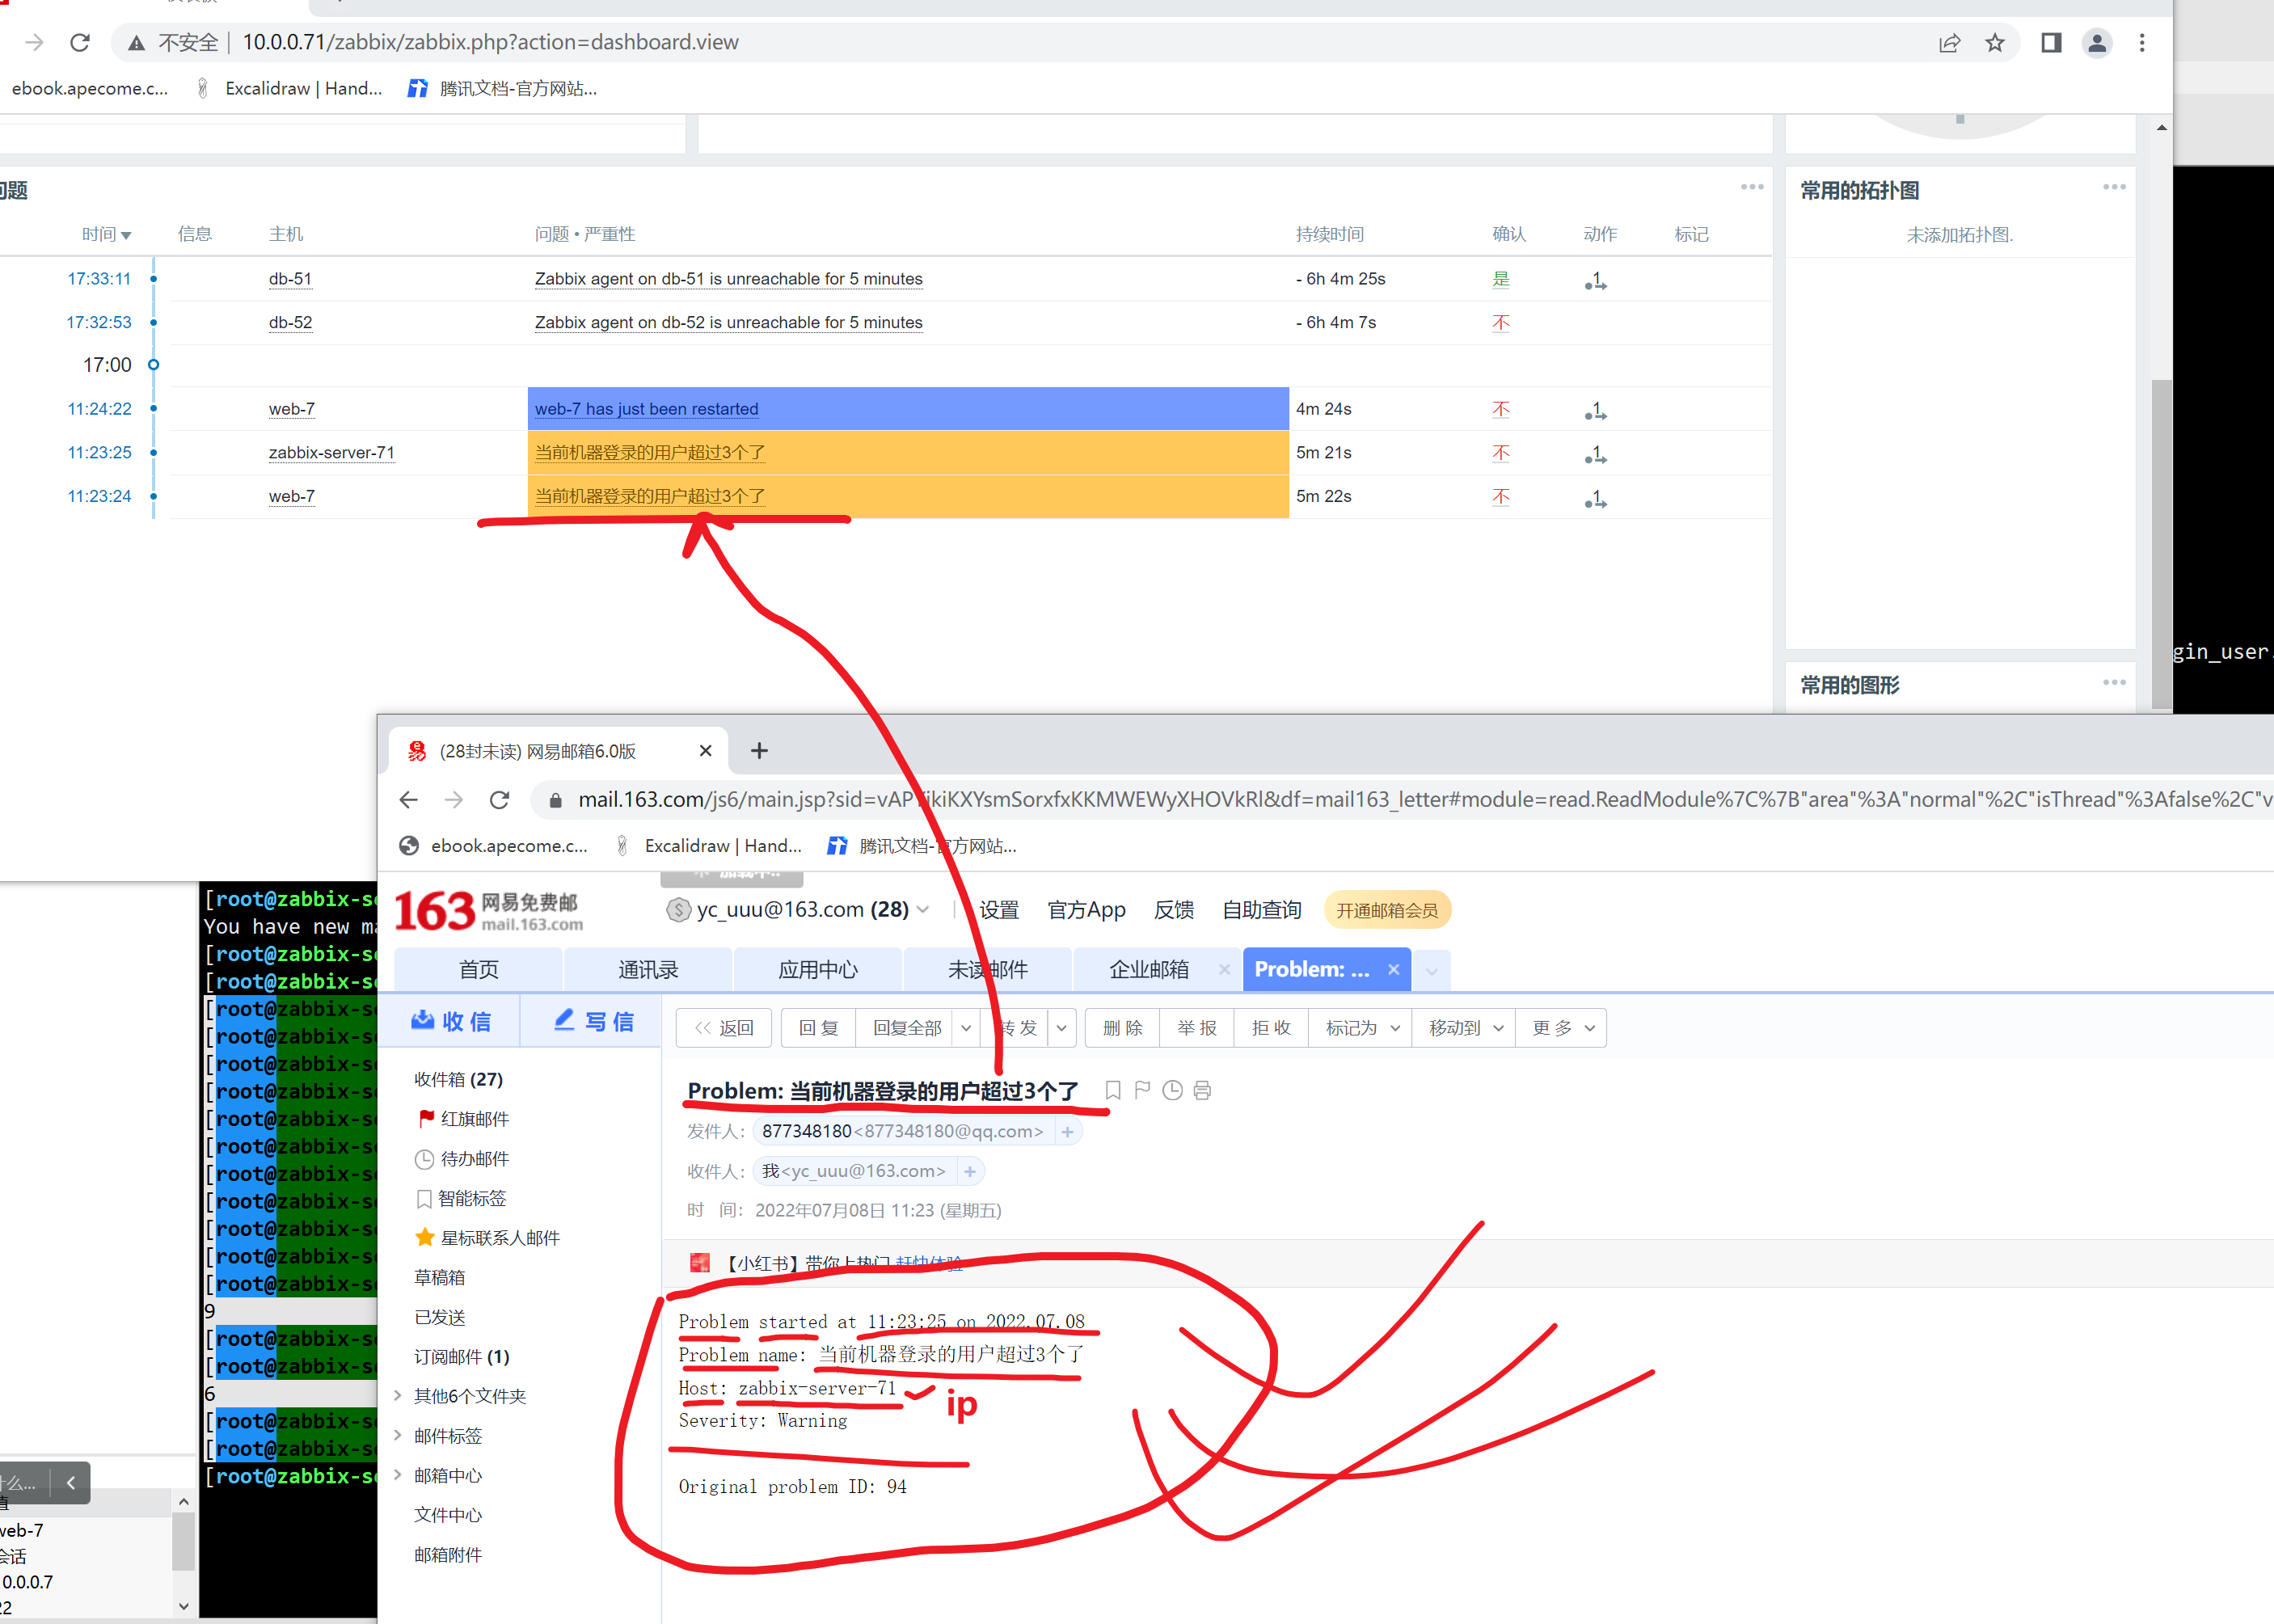Click the 删除 button to delete email

pos(1122,1028)
